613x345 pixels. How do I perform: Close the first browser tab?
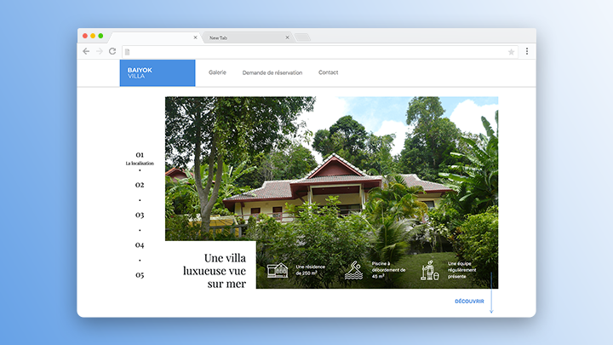[196, 37]
